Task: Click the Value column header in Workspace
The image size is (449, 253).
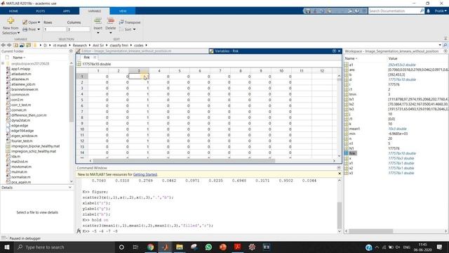Action: coord(393,58)
